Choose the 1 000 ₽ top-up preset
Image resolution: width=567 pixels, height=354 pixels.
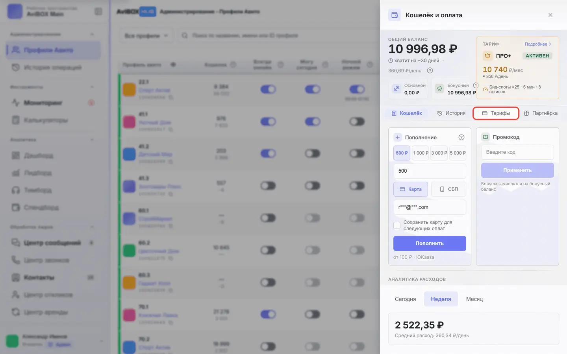click(421, 153)
